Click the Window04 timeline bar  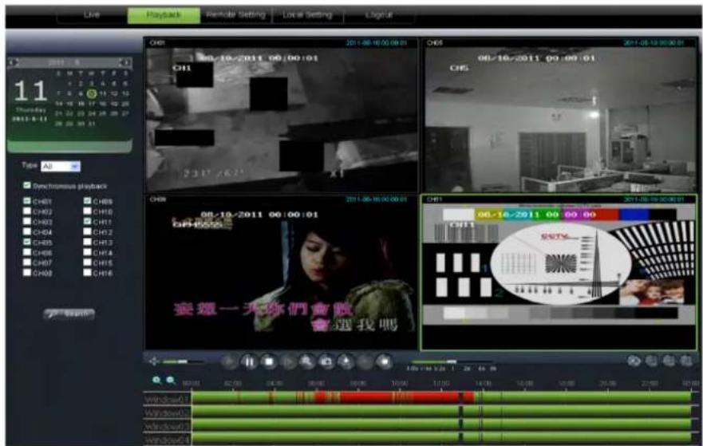point(441,438)
